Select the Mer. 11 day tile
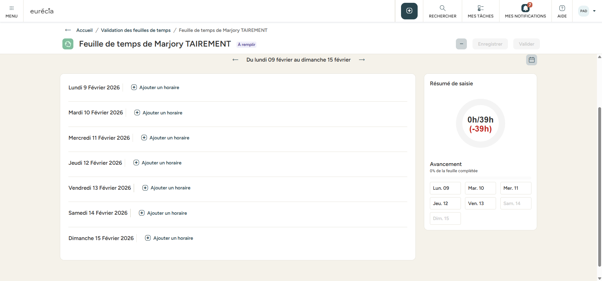602x281 pixels. (x=515, y=188)
